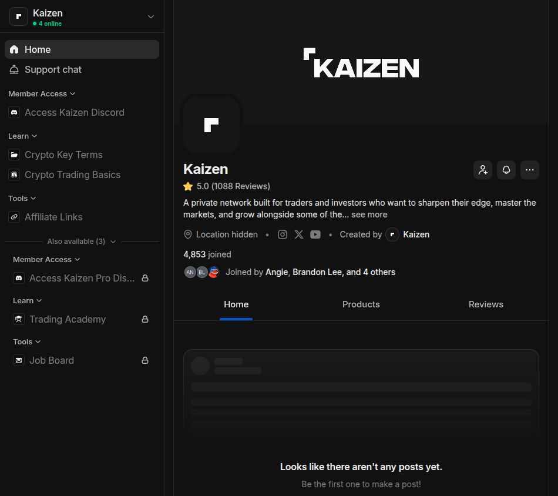Open Access Kaizen Pro Discord item

pos(82,278)
